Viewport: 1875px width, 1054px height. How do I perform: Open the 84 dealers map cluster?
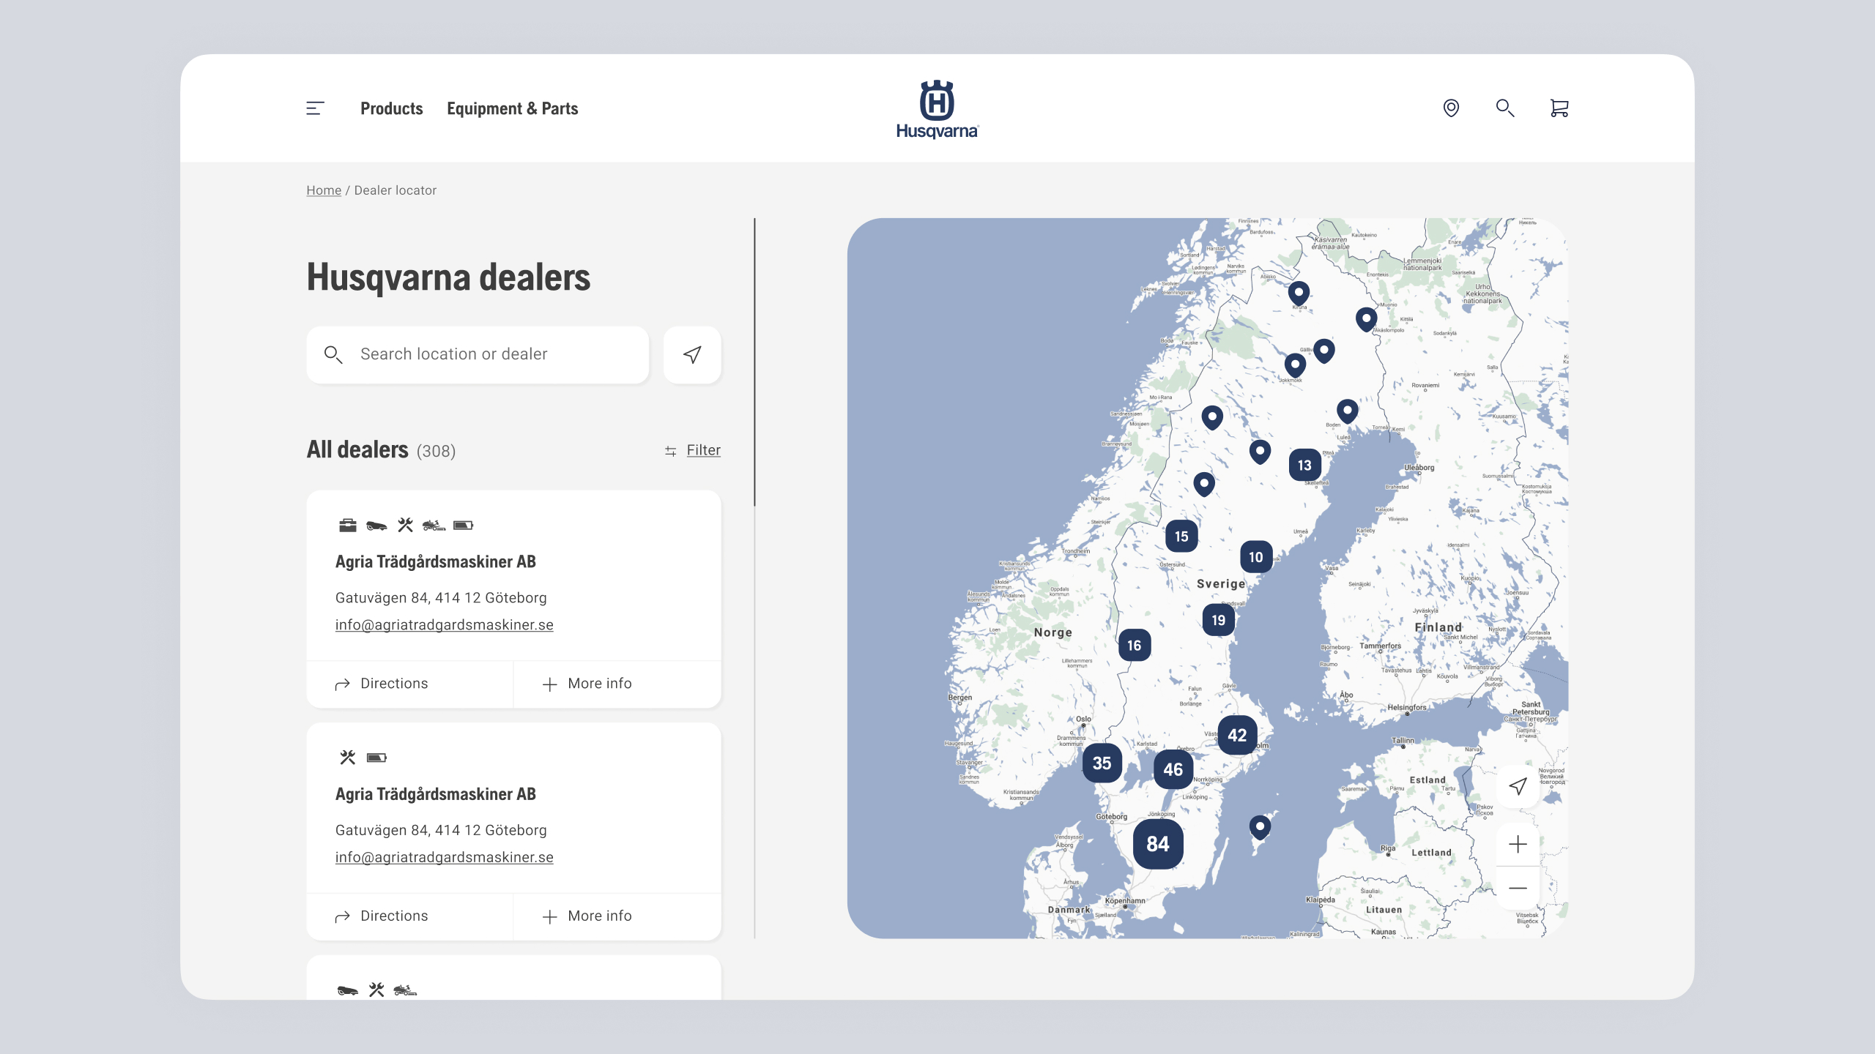pos(1158,844)
